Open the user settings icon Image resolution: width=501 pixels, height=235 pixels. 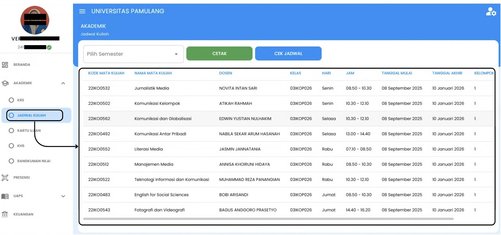pos(491,12)
